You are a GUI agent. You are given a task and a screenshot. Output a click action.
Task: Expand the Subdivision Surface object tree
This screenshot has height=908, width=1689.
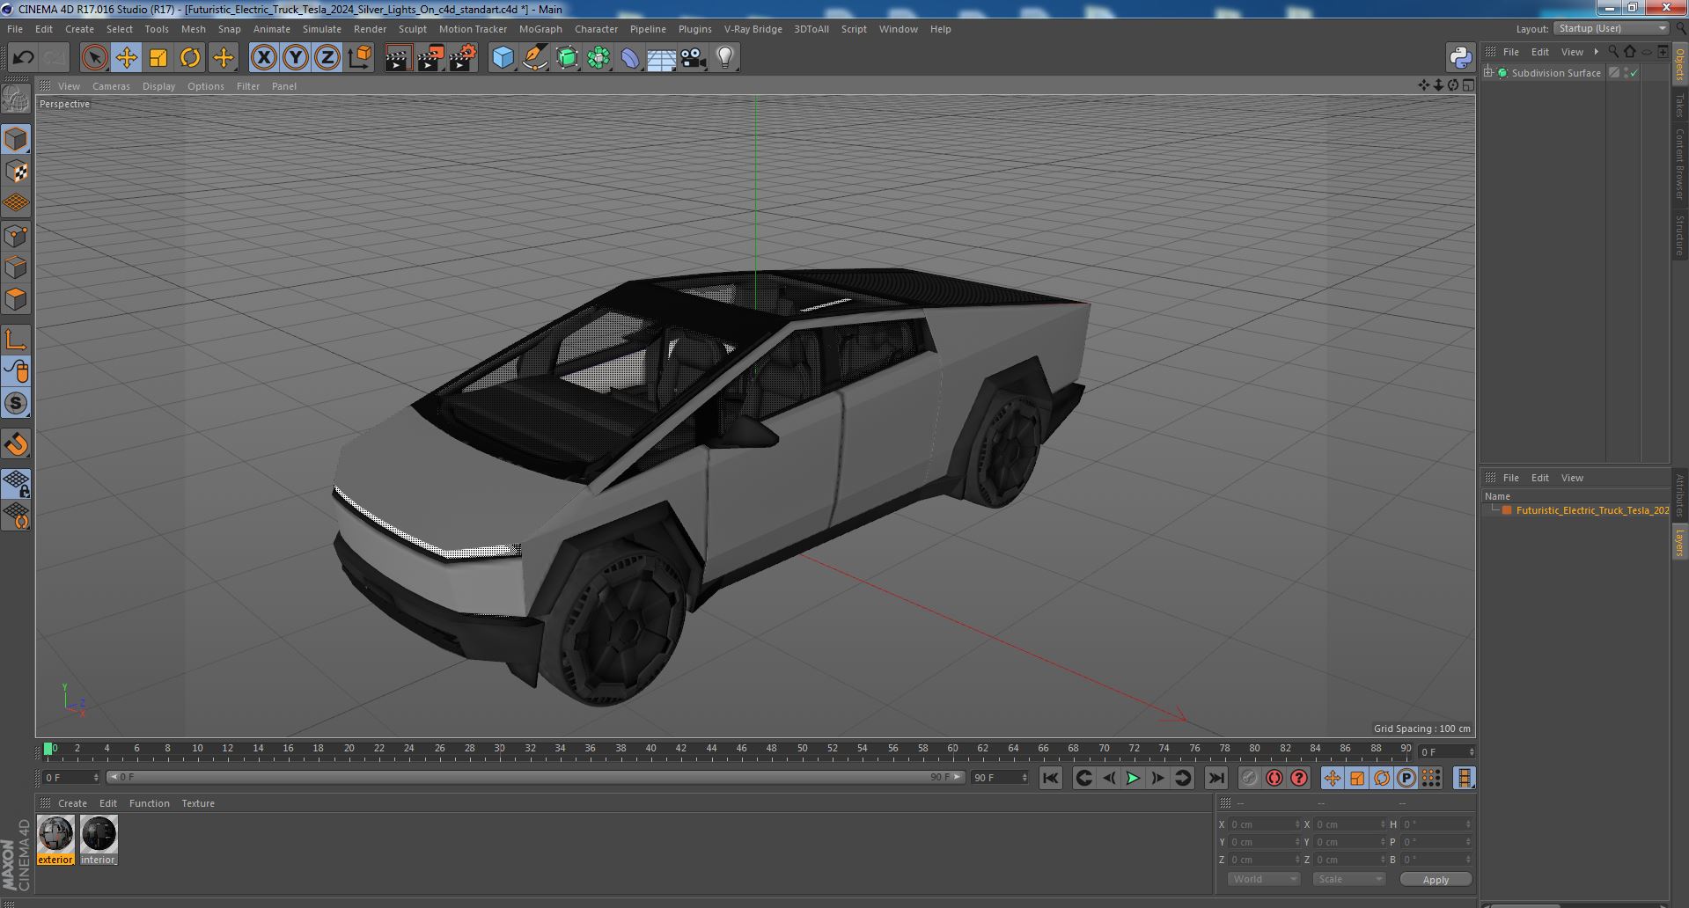pos(1488,73)
